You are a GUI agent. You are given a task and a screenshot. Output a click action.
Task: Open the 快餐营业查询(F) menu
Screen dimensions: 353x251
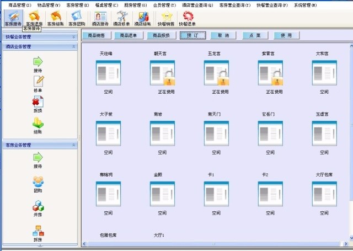(272, 5)
